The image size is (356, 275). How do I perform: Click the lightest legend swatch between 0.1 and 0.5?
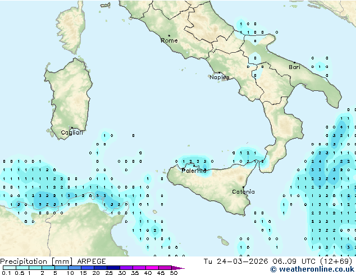click(10, 268)
